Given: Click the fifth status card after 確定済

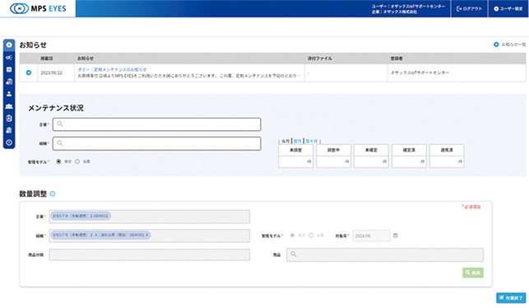Looking at the screenshot, I should point(447,156).
